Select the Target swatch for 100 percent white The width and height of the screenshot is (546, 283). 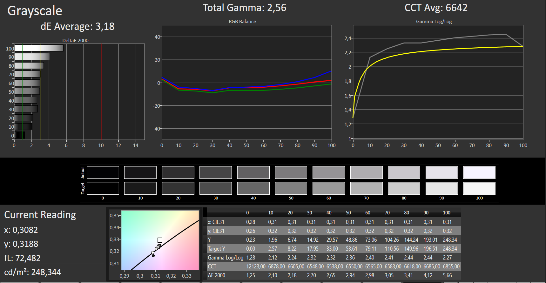pyautogui.click(x=479, y=188)
